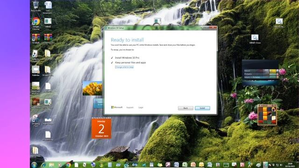This screenshot has width=299, height=168.
Task: Select the 'Install Windows 10 Pro' text
Action: click(127, 57)
